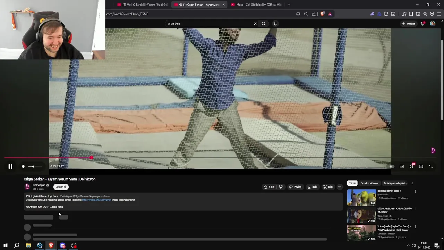The height and width of the screenshot is (250, 444).
Task: Show more filter chips with right arrow
Action: (x=412, y=183)
